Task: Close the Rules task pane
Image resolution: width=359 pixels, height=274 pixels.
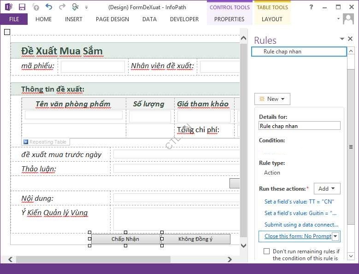Action: tap(350, 39)
